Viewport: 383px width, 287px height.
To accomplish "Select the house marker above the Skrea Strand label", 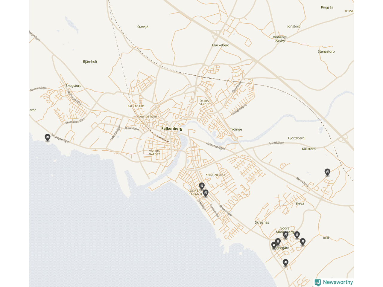I will (x=202, y=186).
